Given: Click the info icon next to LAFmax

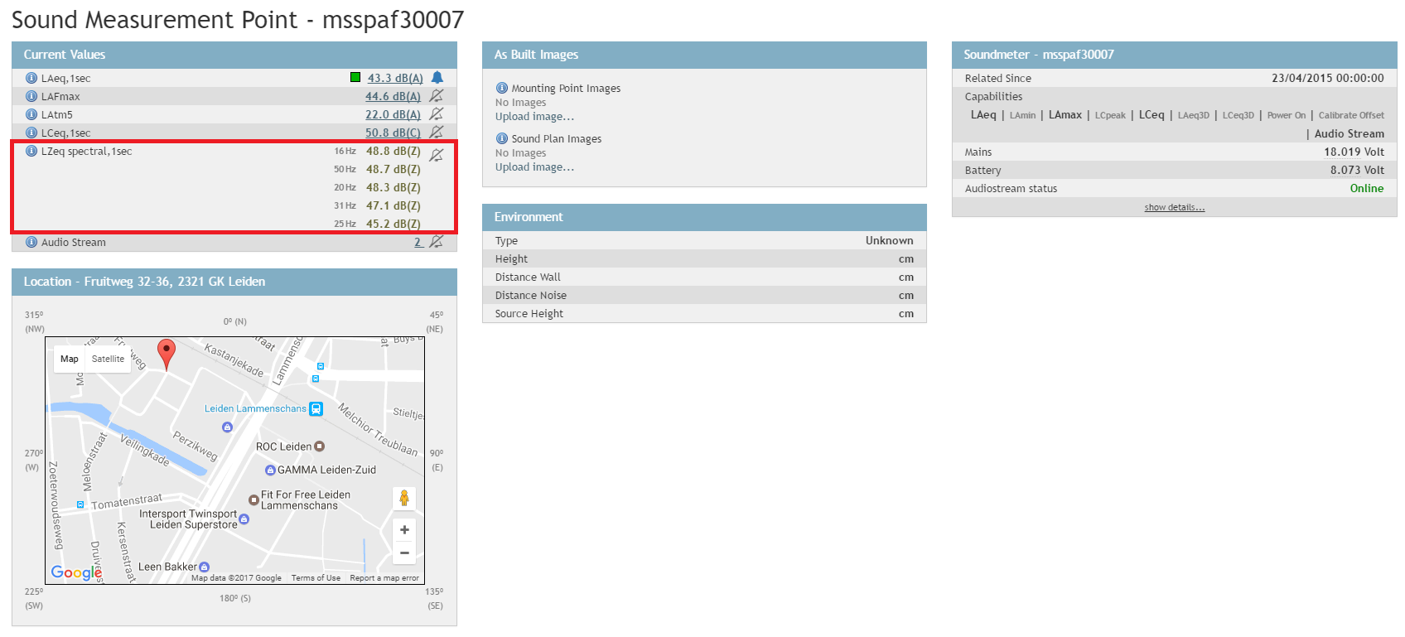Looking at the screenshot, I should click(x=31, y=96).
